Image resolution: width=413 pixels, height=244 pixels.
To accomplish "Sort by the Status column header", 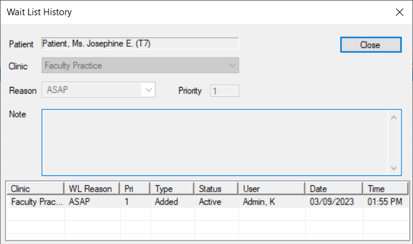I will pyautogui.click(x=216, y=189).
